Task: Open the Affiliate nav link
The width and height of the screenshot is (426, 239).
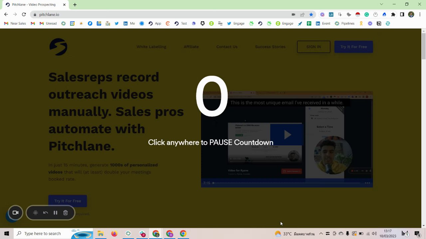Action: (x=191, y=47)
